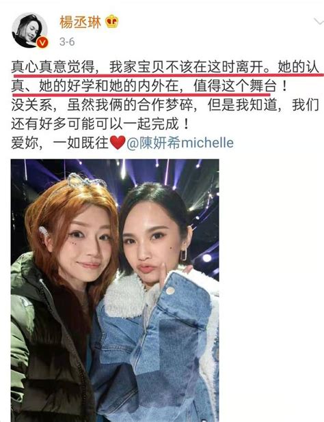
Task: Click the orange verified V badge
Action: pyautogui.click(x=42, y=43)
